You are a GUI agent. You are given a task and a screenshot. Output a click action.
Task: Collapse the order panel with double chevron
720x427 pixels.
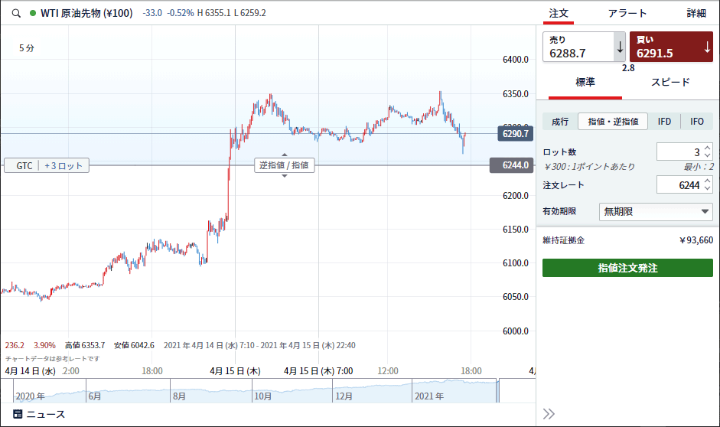549,414
